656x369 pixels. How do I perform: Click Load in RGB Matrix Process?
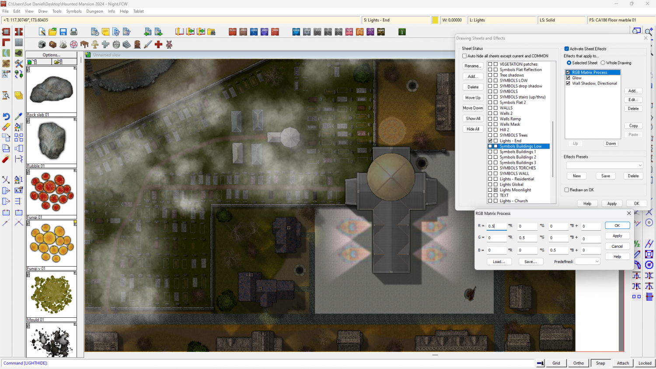(x=499, y=262)
